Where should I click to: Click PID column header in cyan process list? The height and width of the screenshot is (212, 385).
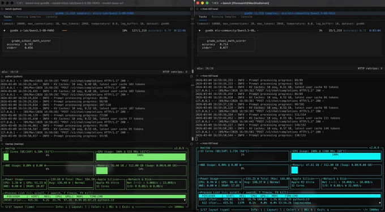(204, 196)
